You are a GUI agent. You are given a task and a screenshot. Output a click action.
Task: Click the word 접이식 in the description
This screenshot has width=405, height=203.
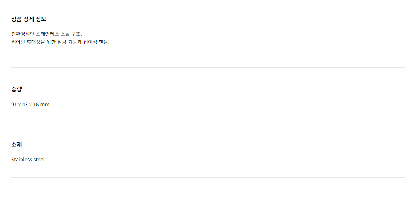(x=90, y=42)
